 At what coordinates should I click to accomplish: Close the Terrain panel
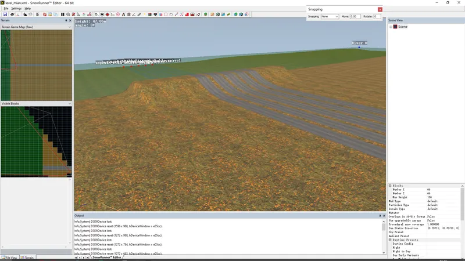70,20
